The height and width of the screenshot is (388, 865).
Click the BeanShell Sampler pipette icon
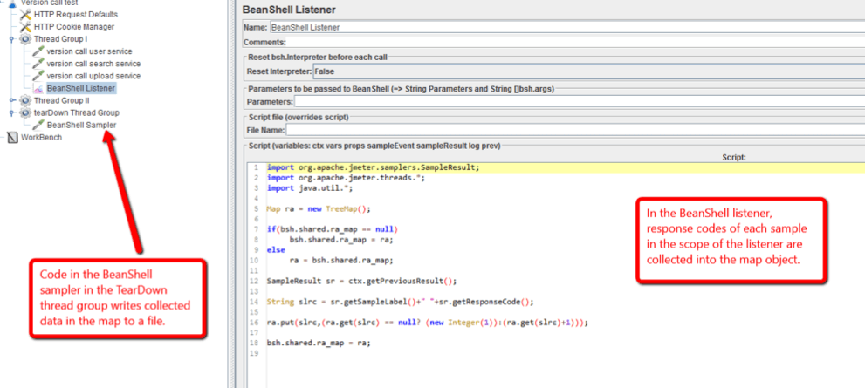[38, 125]
